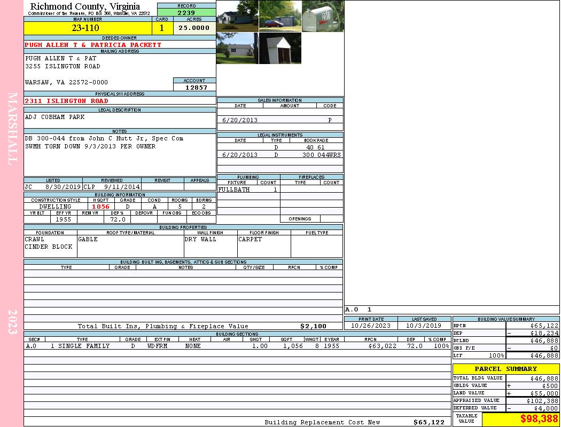Viewport: 561px width, 427px height.
Task: Click the yellow Parcel Summary header
Action: [x=505, y=369]
